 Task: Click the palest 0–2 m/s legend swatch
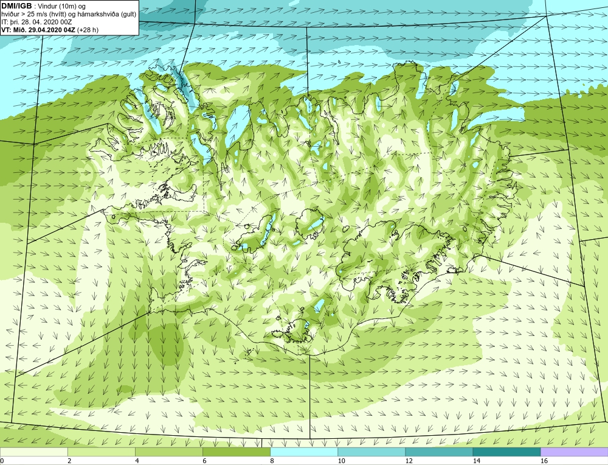(x=33, y=452)
